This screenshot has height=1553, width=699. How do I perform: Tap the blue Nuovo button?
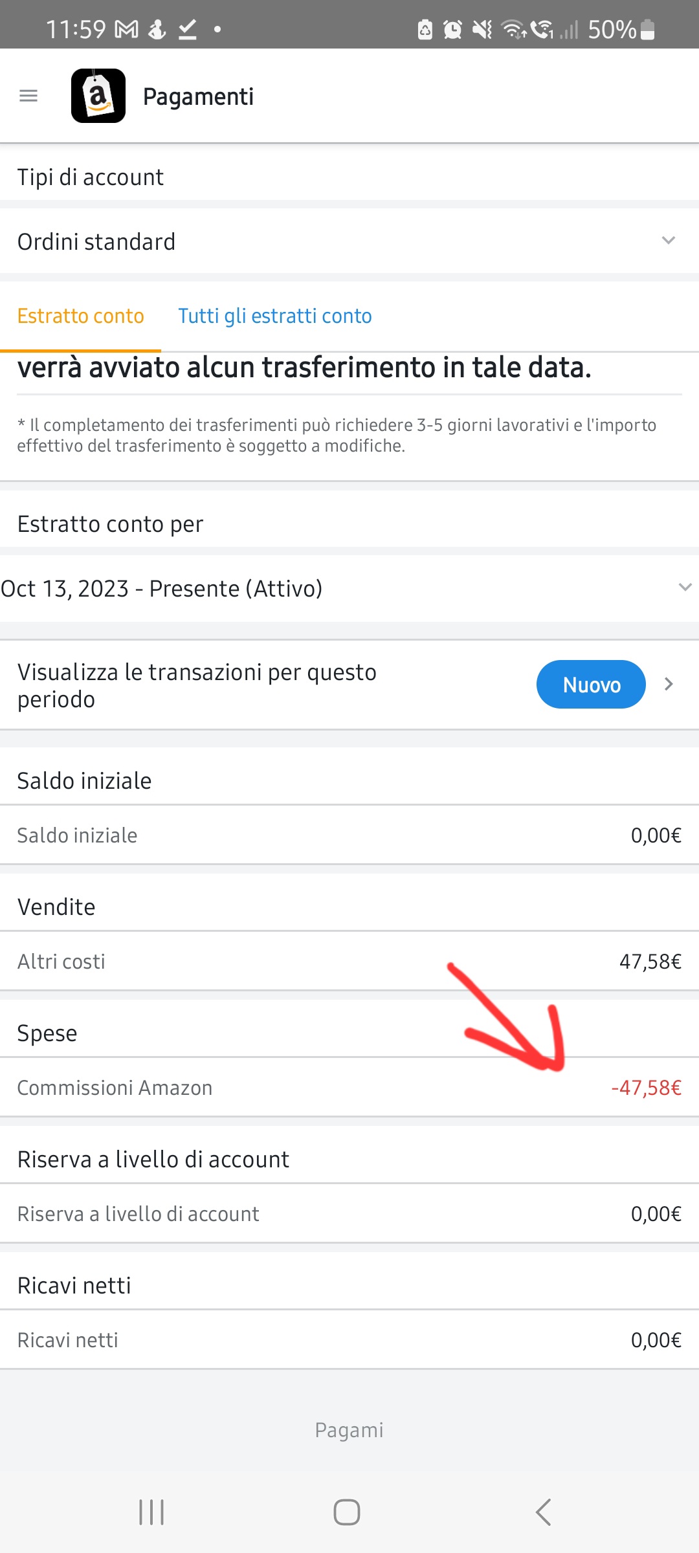coord(591,684)
